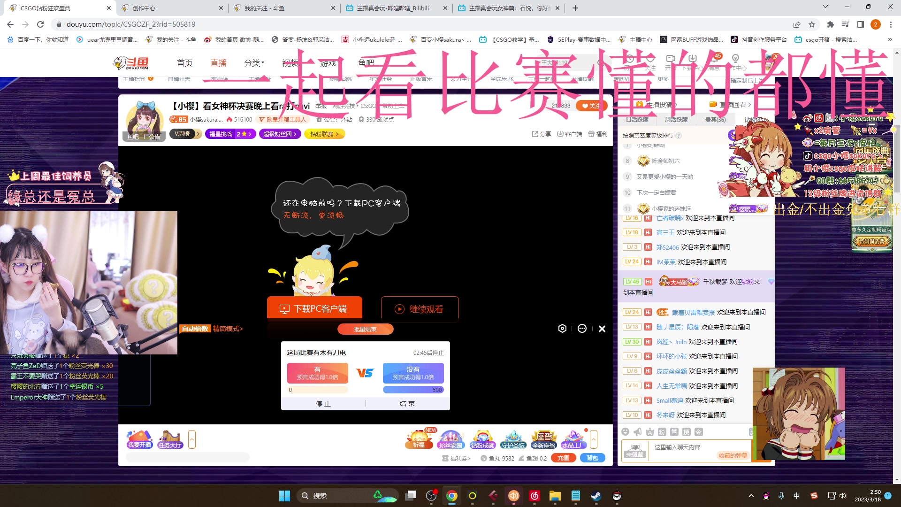
Task: Open the 背包 backpack button
Action: pos(593,458)
